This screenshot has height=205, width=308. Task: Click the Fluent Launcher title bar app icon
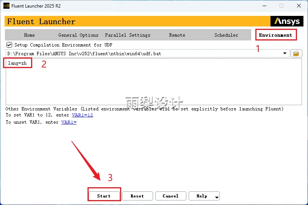[x=6, y=6]
